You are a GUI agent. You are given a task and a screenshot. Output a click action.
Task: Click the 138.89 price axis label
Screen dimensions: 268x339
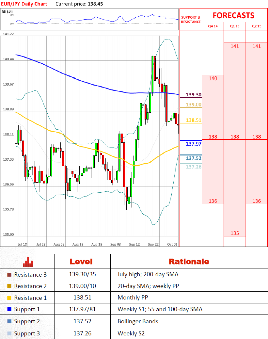(x=8, y=109)
